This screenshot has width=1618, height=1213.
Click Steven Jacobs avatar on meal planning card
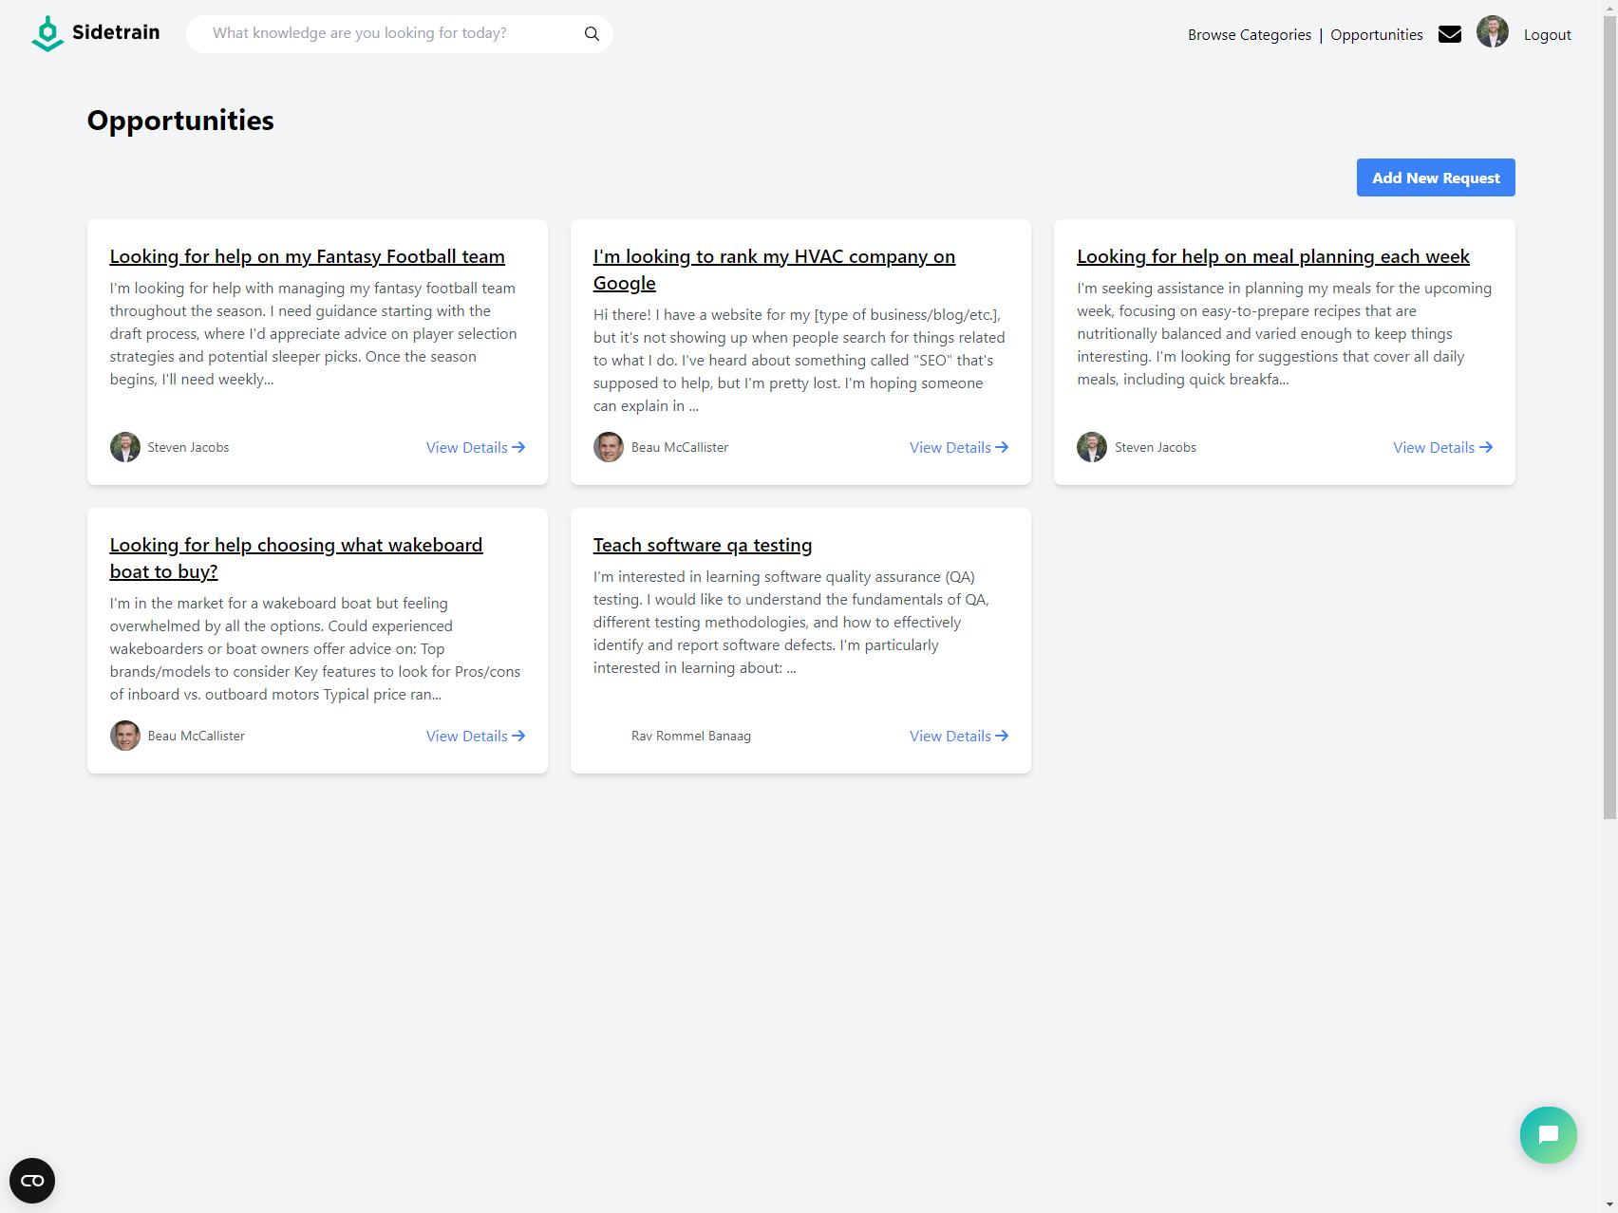click(1092, 447)
